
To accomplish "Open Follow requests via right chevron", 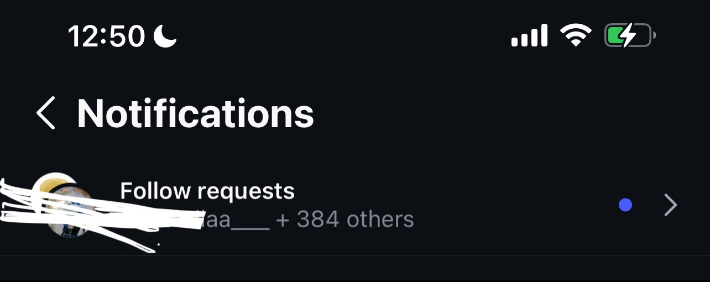I will (x=670, y=206).
